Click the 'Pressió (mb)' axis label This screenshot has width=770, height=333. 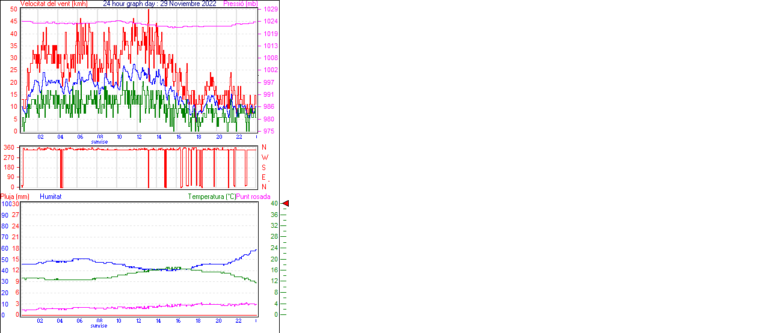pos(240,4)
